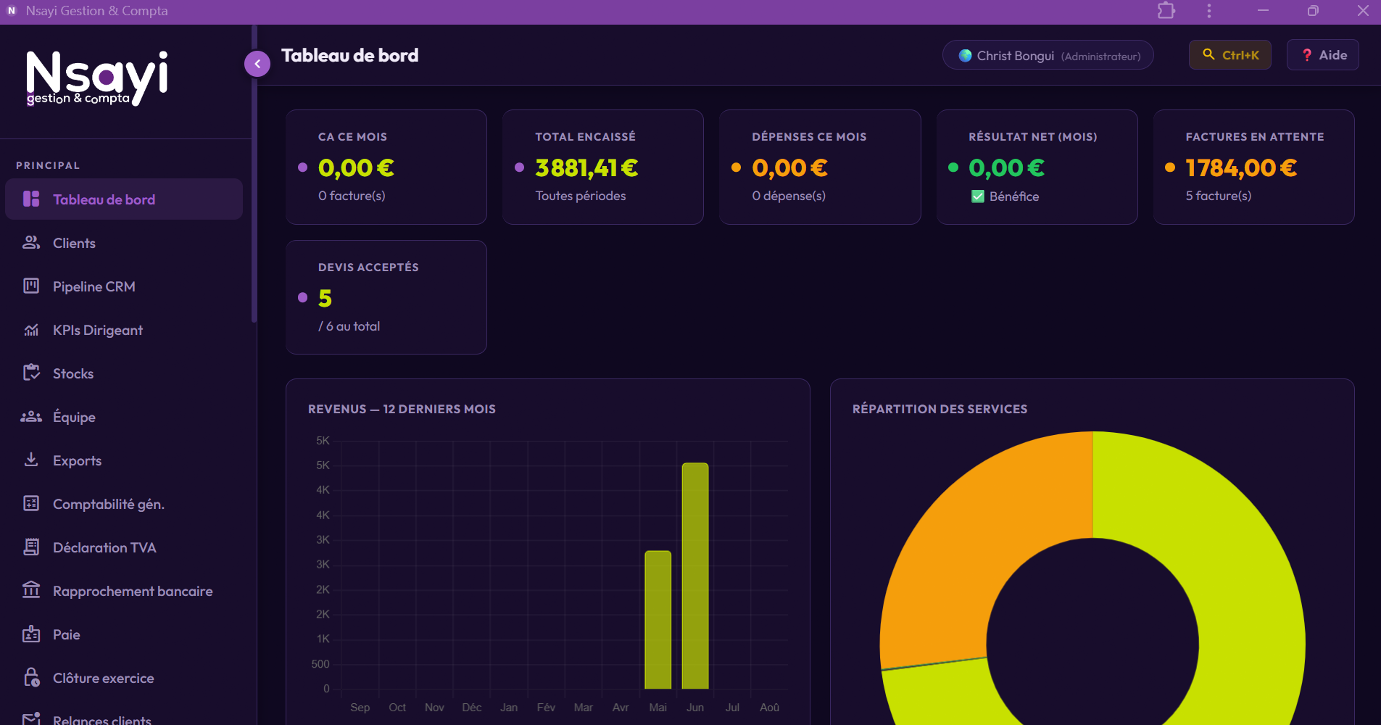This screenshot has height=725, width=1381.
Task: Click the Relances clients mail icon
Action: click(x=31, y=718)
